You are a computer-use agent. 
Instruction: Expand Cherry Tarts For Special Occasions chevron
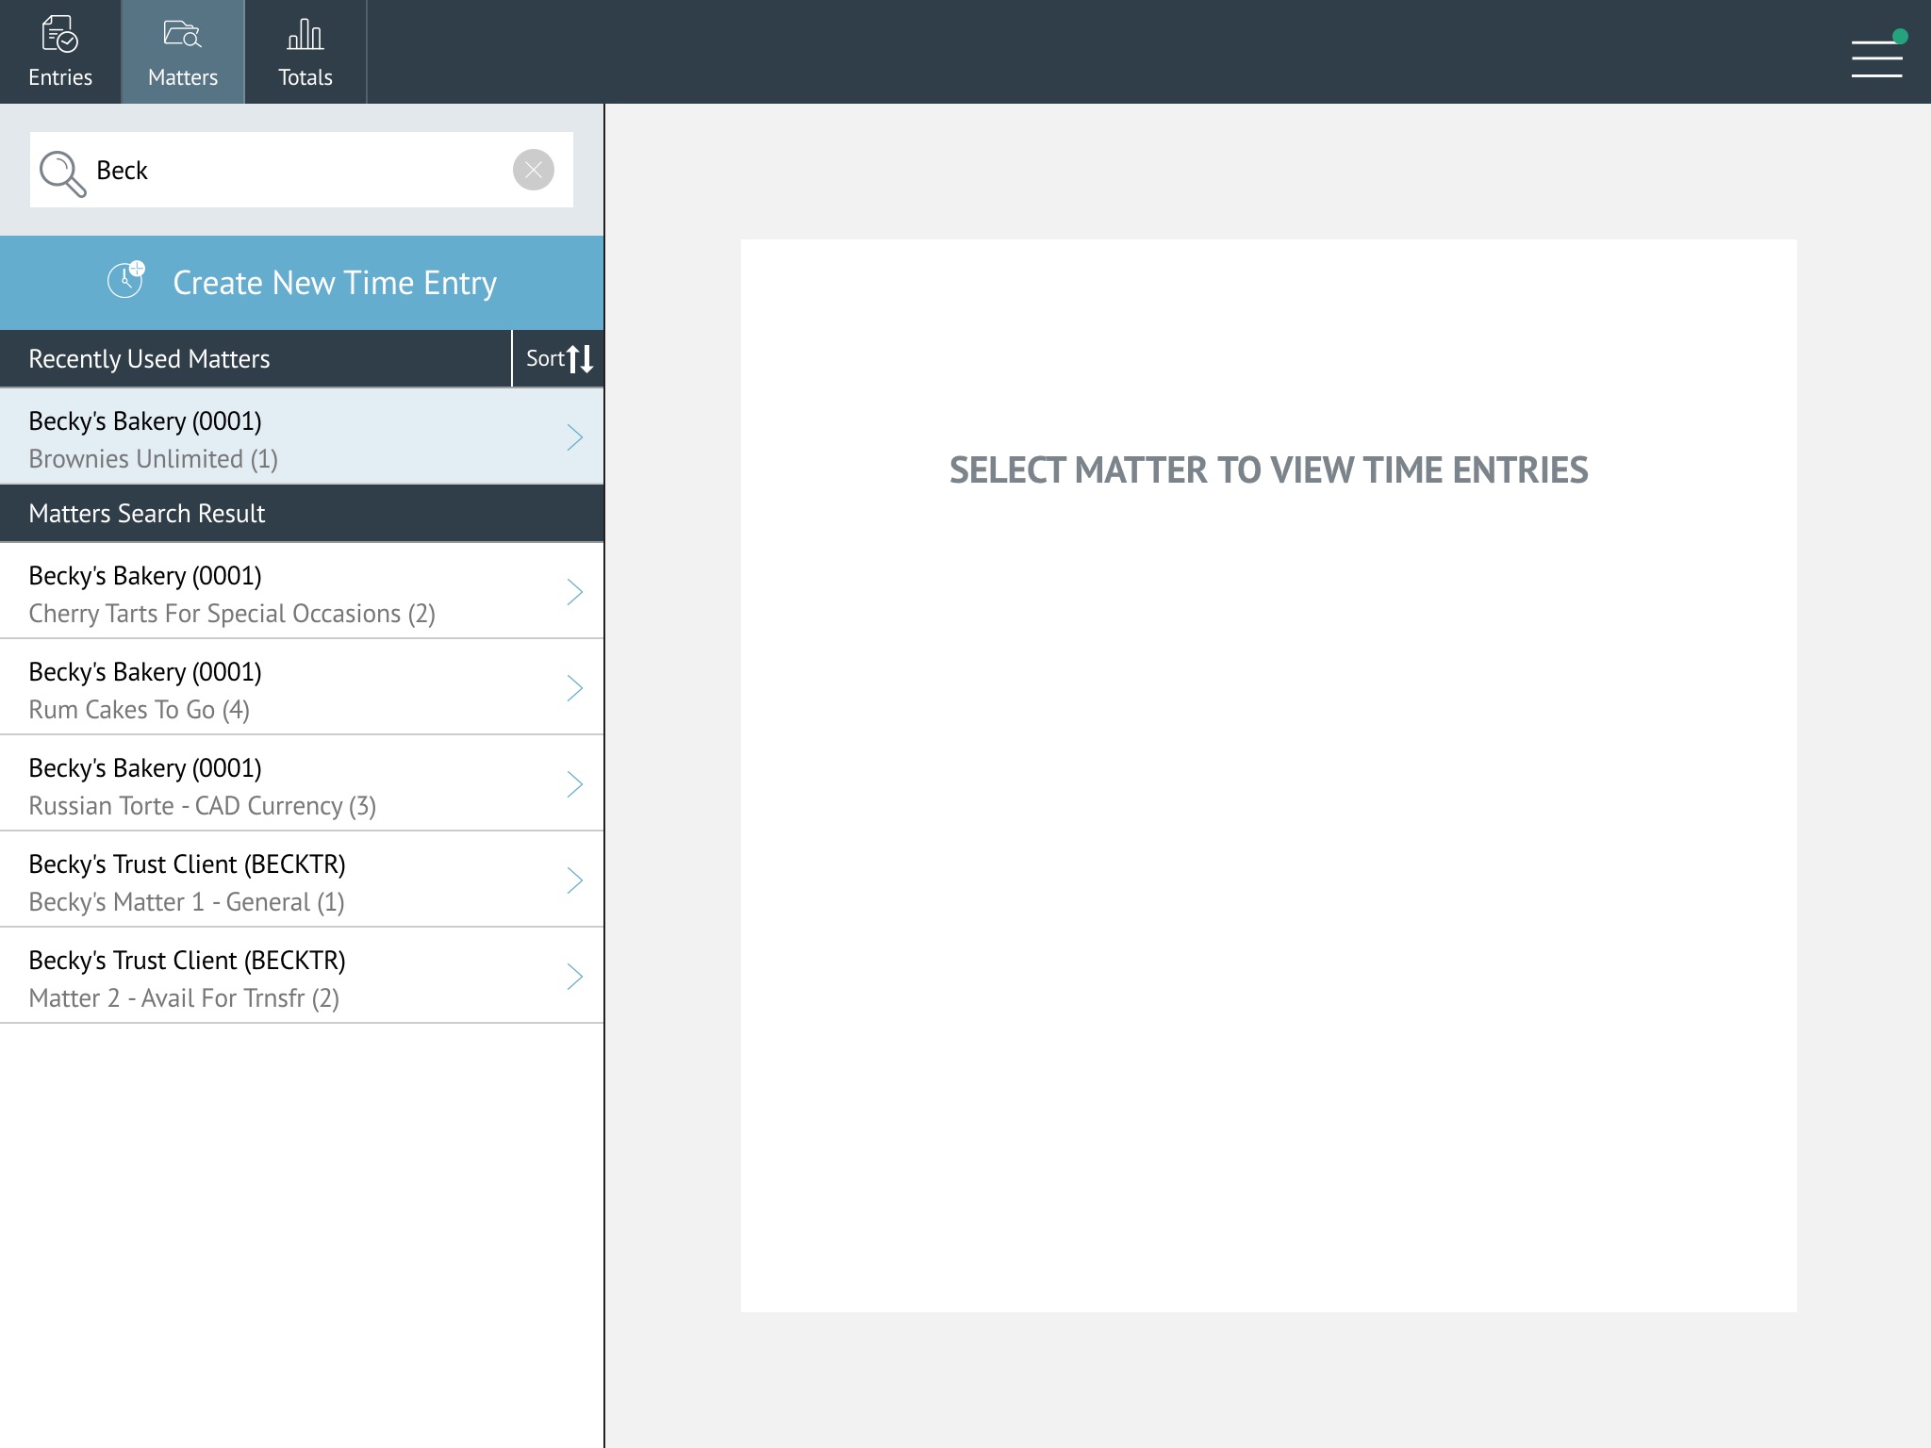click(x=574, y=592)
